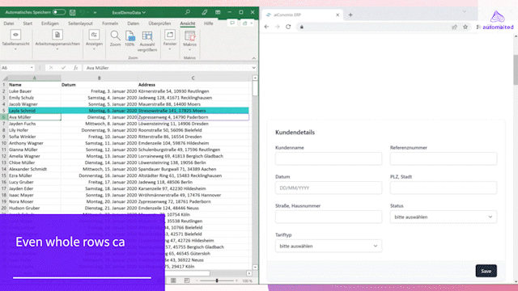Select column C header

click(193, 78)
